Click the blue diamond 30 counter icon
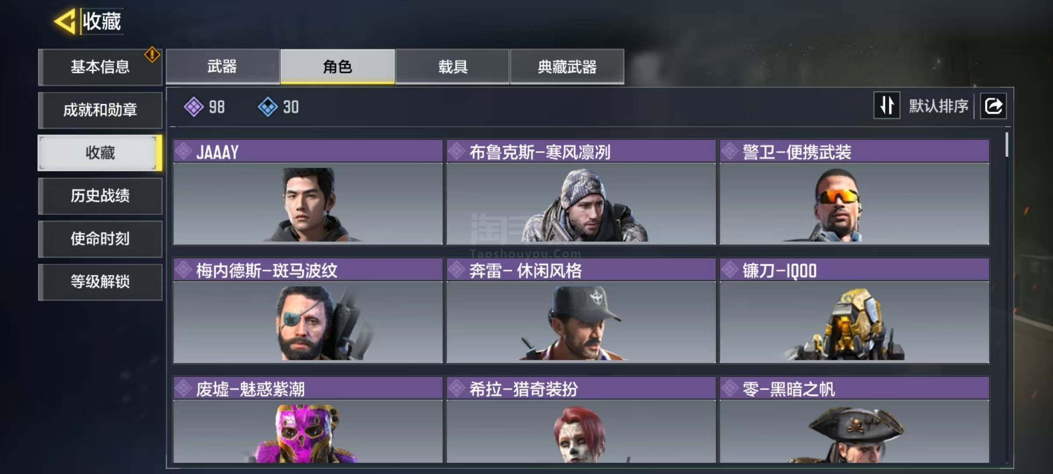This screenshot has height=474, width=1053. pyautogui.click(x=268, y=107)
